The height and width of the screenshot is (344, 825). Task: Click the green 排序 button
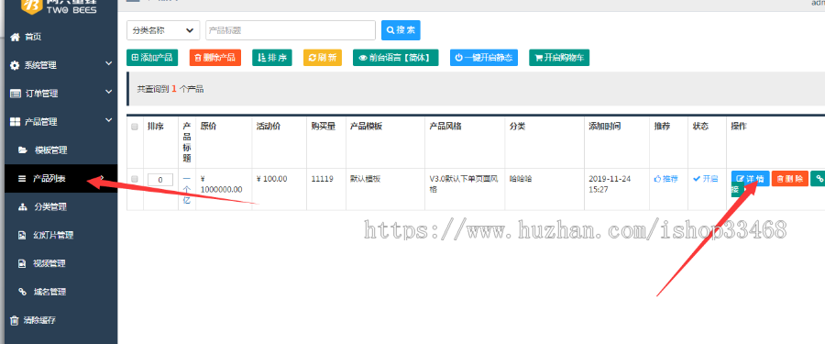[x=272, y=58]
